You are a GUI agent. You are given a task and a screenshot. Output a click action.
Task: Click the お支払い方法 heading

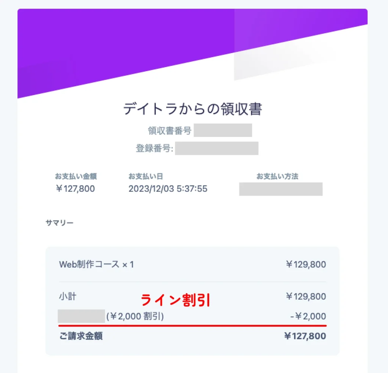277,176
